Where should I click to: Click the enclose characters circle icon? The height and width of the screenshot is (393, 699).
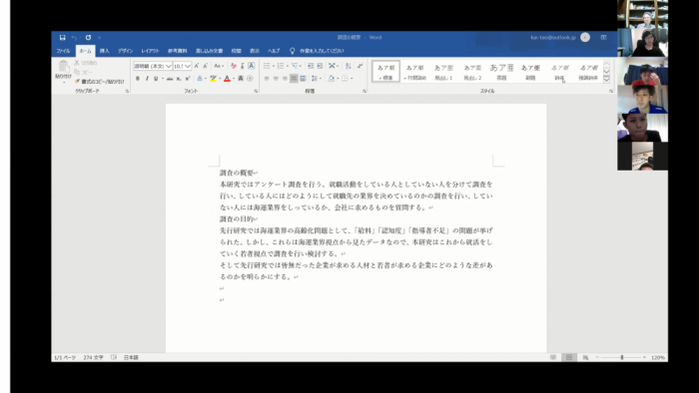250,79
